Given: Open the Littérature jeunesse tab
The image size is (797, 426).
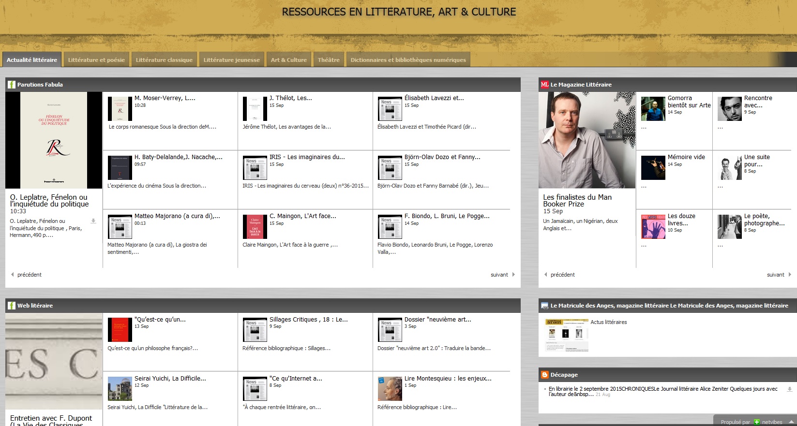Looking at the screenshot, I should tap(231, 60).
